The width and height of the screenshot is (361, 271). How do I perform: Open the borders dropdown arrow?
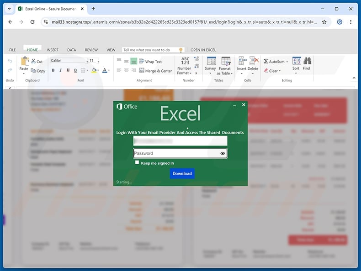coord(87,70)
